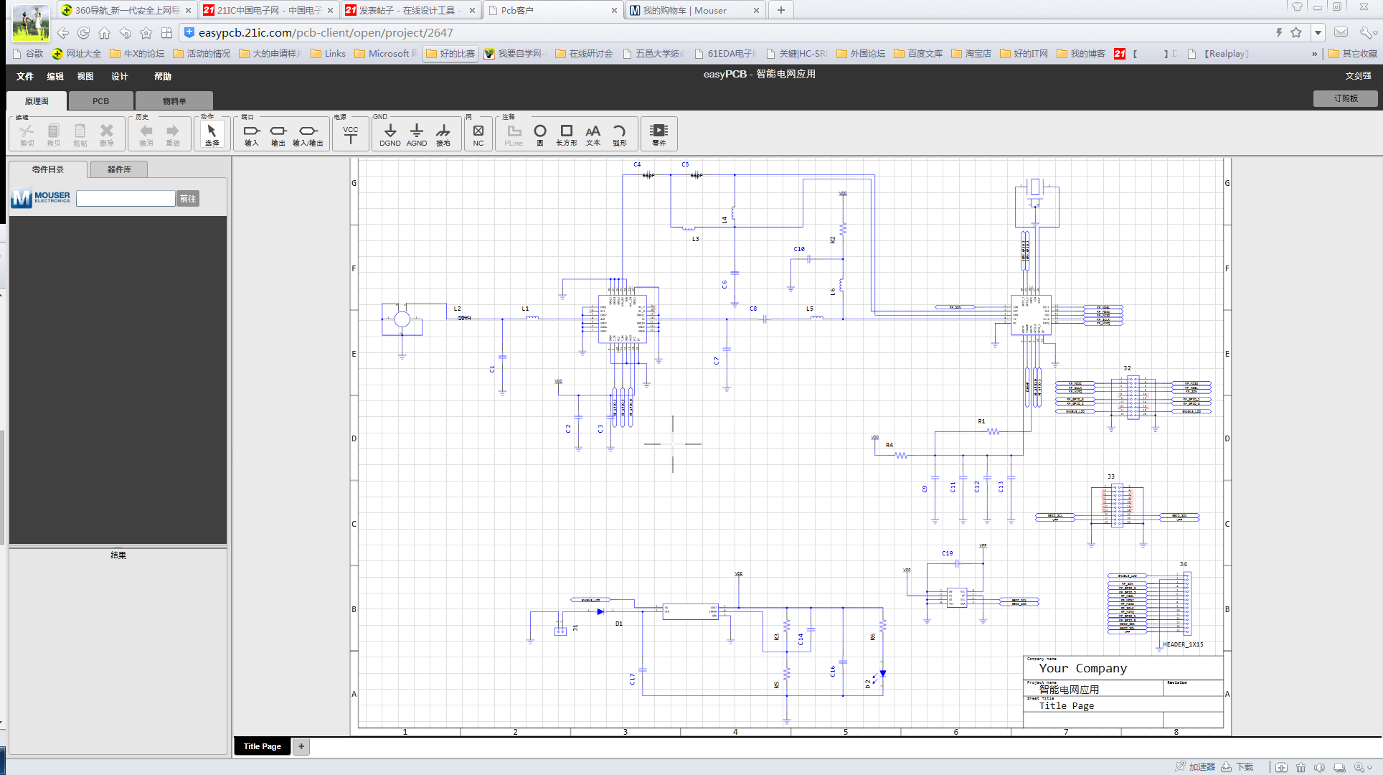Image resolution: width=1383 pixels, height=775 pixels.
Task: Click the Copy (拷贝) tool
Action: tap(53, 134)
